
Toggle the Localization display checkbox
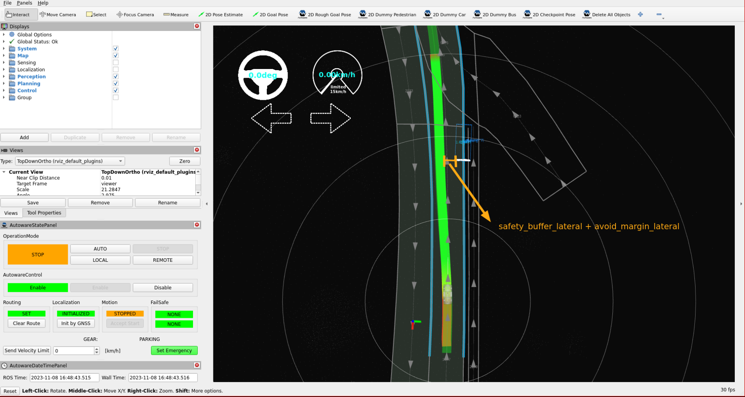pyautogui.click(x=116, y=70)
